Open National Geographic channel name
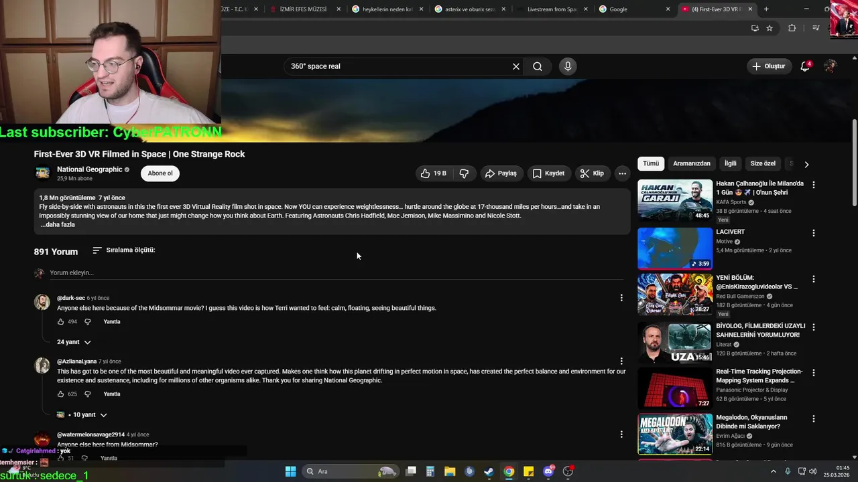This screenshot has width=858, height=482. [x=90, y=169]
